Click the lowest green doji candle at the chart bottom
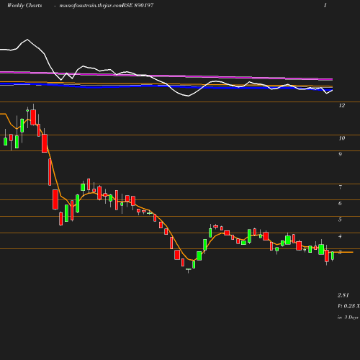 [189, 269]
